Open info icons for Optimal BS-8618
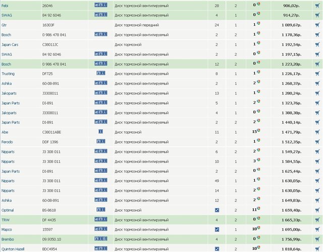The image size is (323, 252). click(x=101, y=209)
